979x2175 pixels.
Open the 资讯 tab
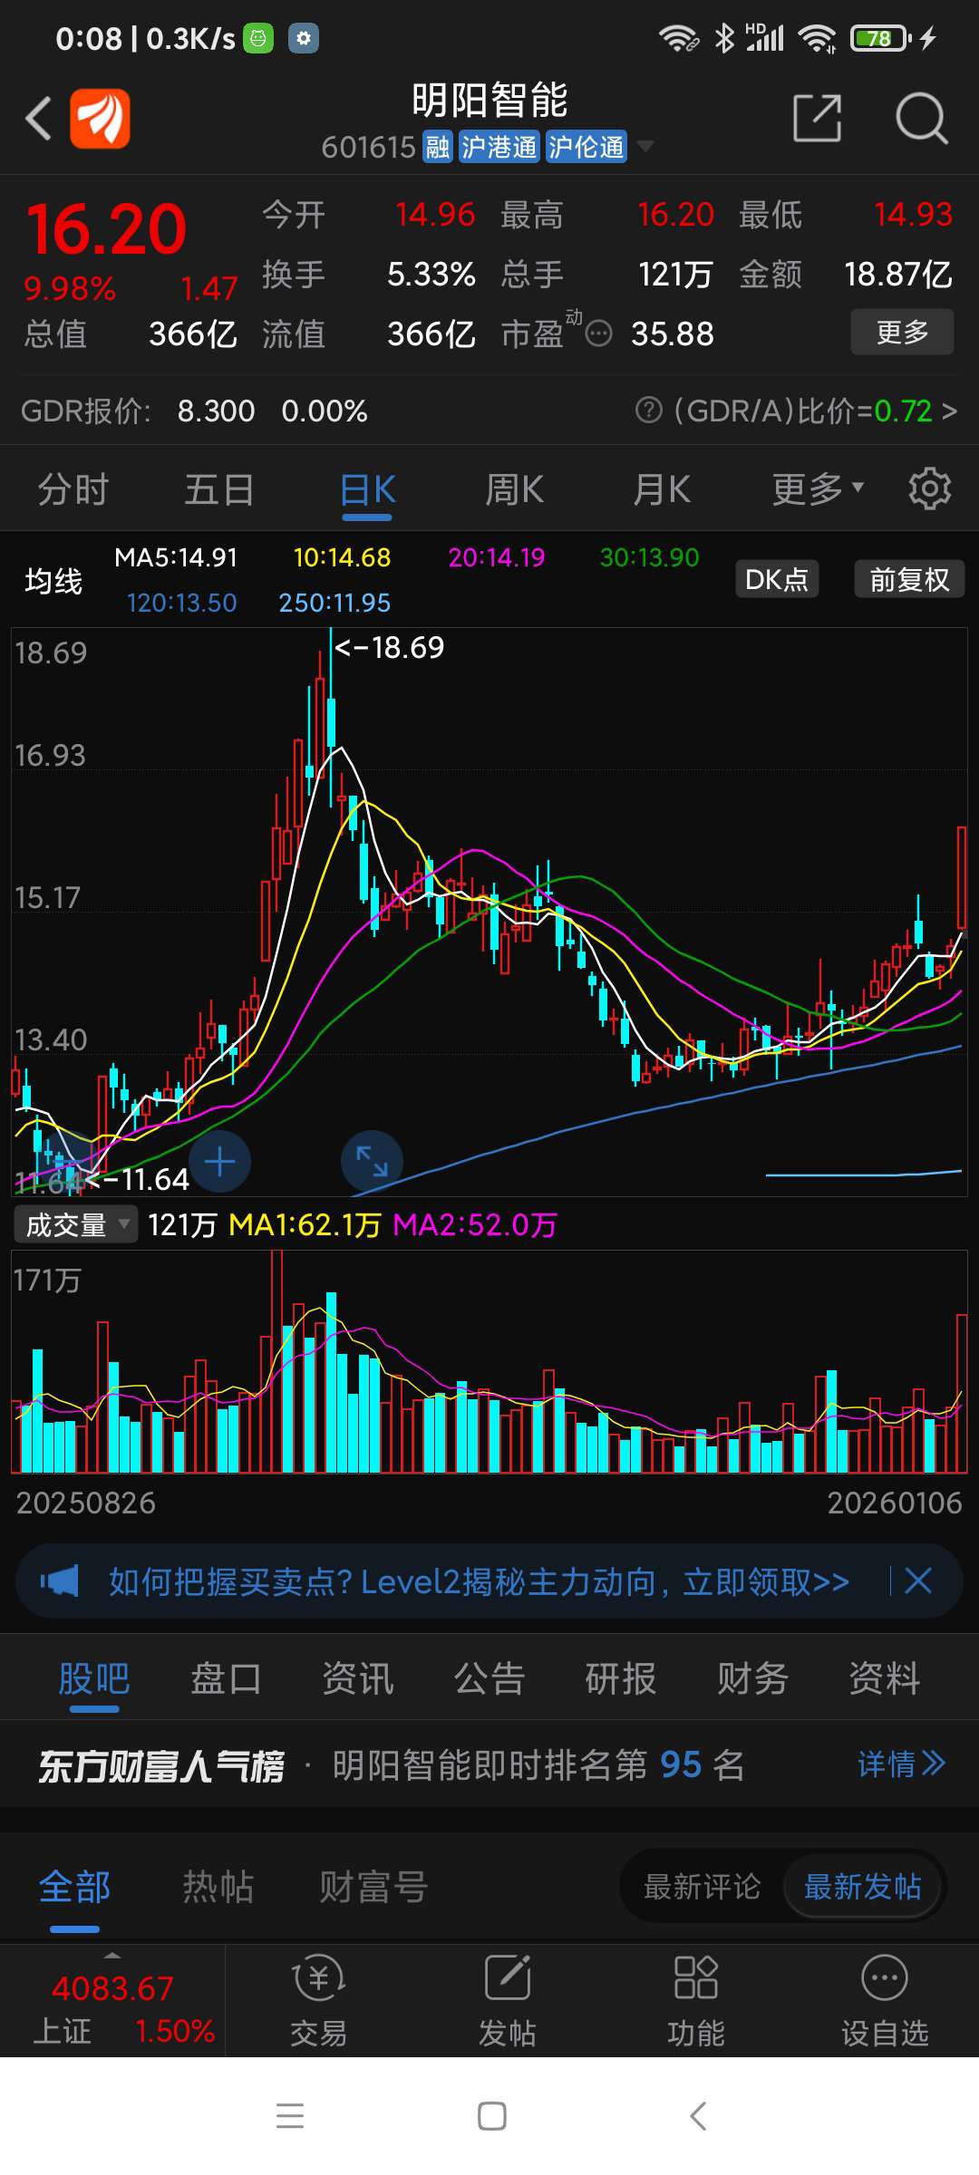pyautogui.click(x=357, y=1678)
